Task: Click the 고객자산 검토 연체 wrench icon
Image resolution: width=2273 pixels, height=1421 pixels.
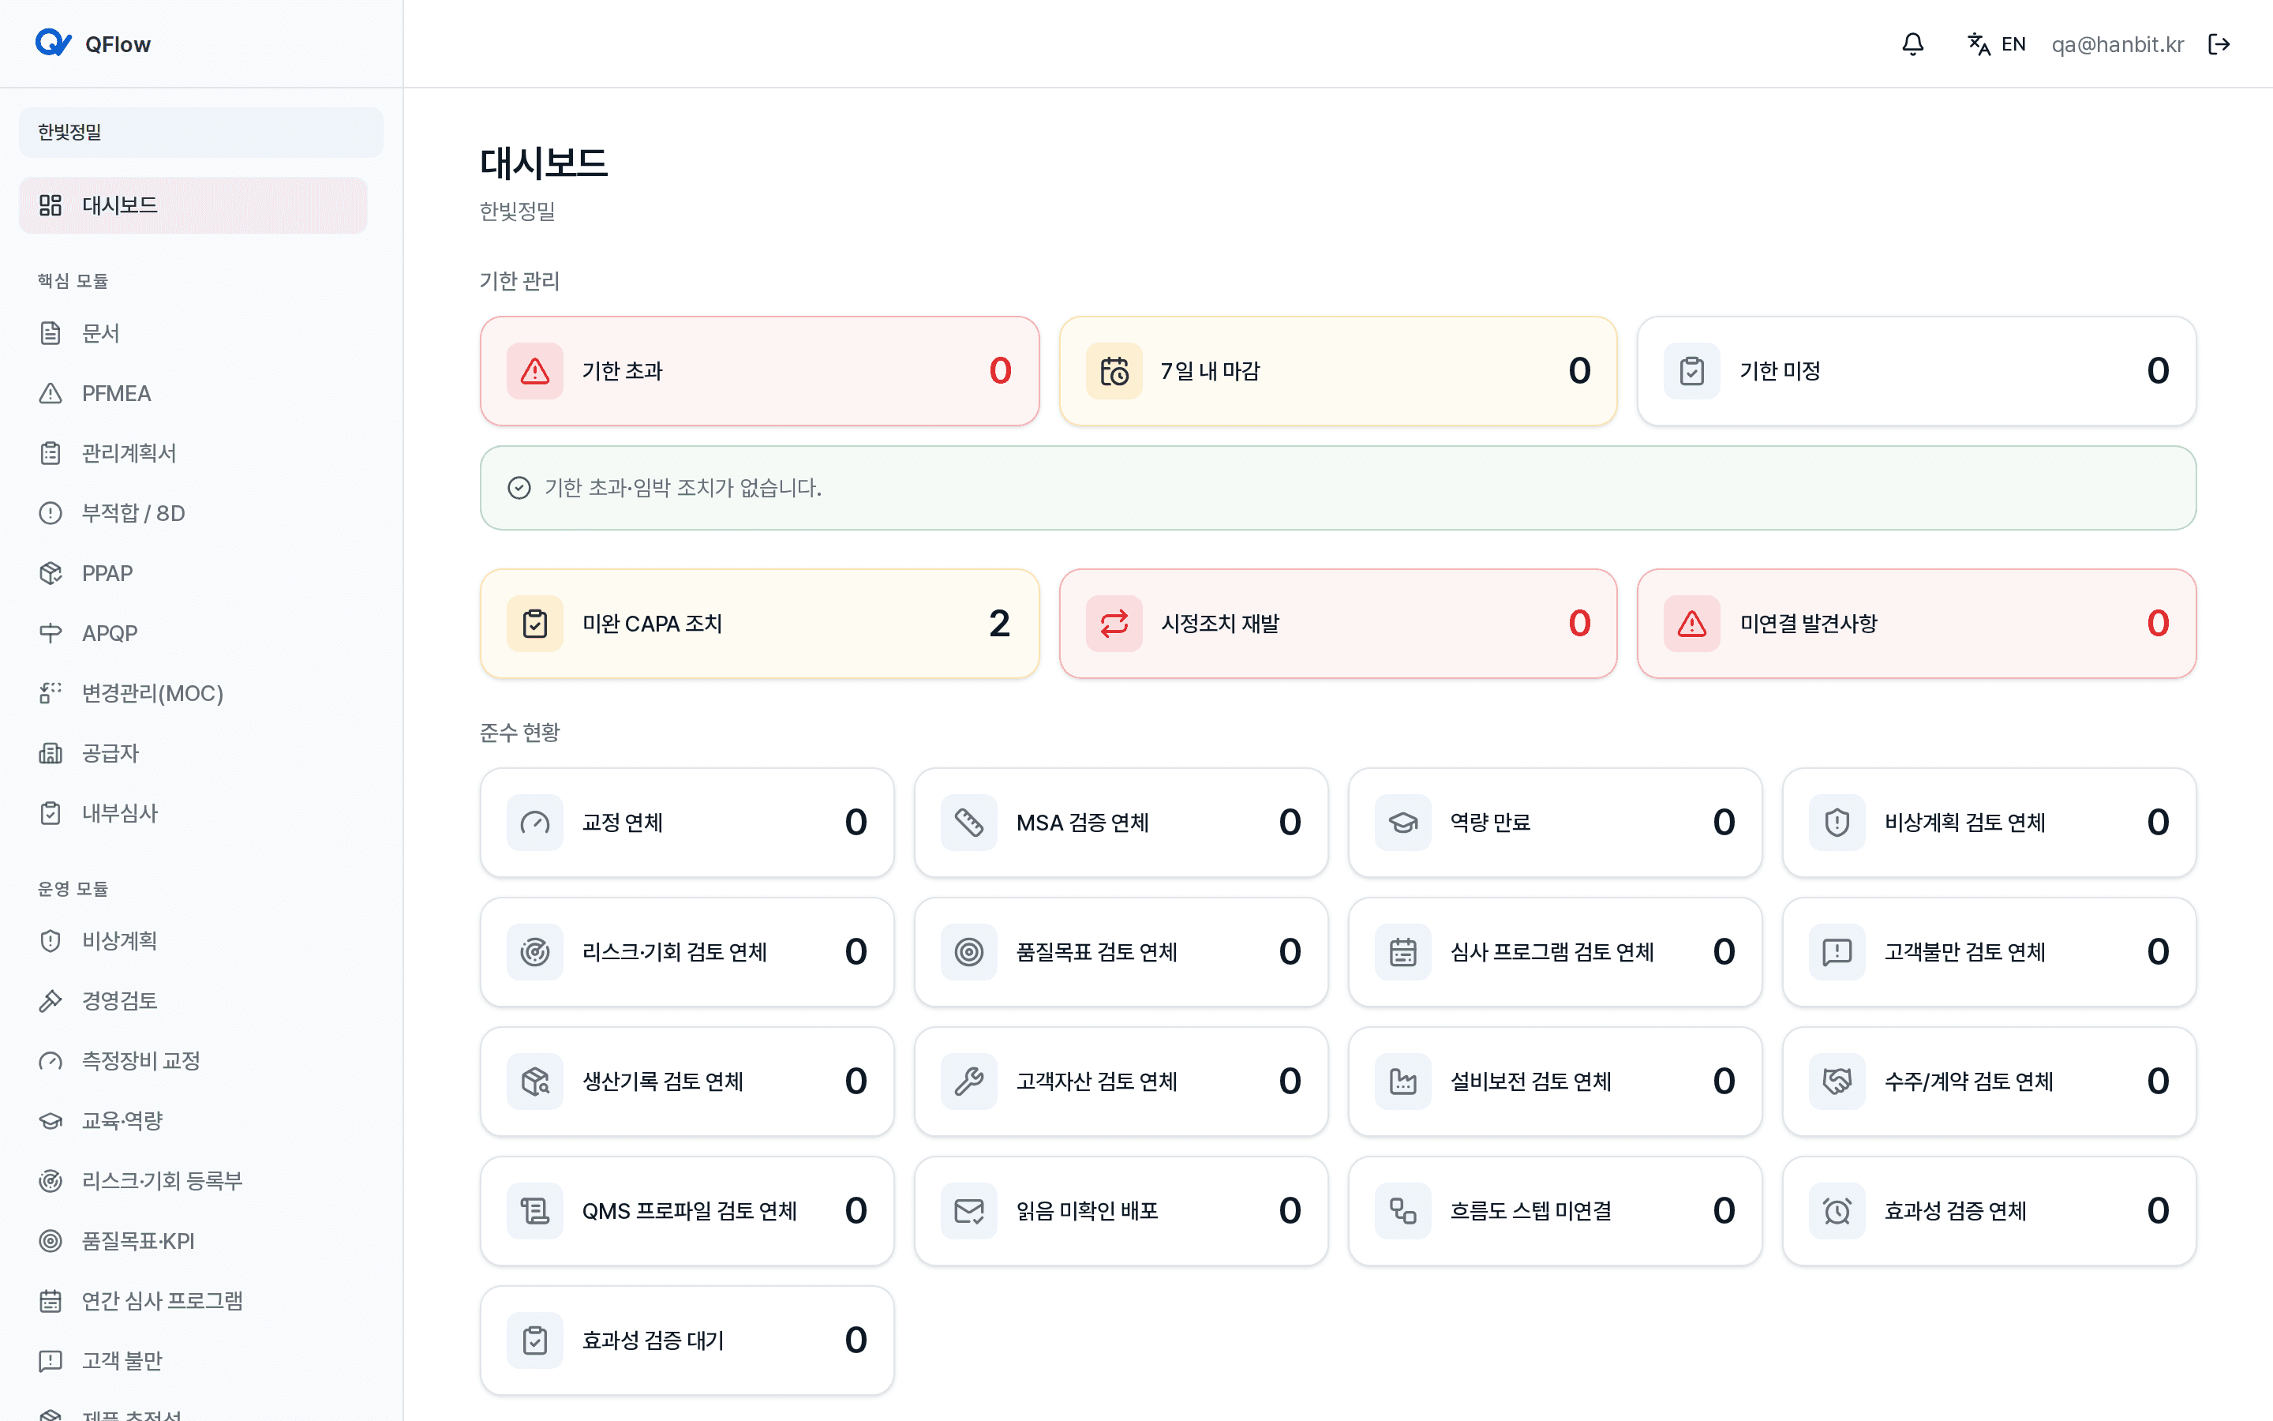Action: (969, 1082)
